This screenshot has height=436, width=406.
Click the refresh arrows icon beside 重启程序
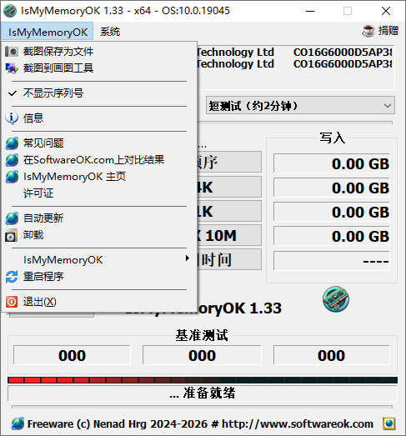pyautogui.click(x=12, y=277)
